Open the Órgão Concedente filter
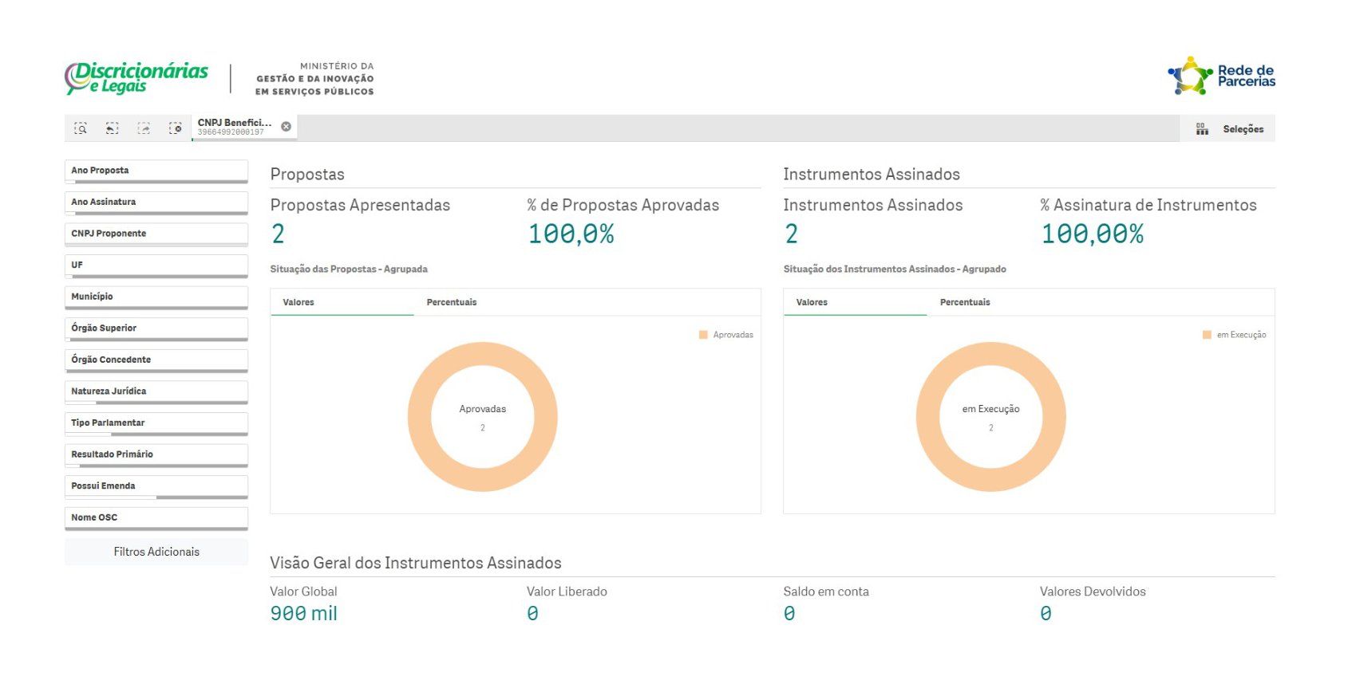Image resolution: width=1352 pixels, height=692 pixels. click(156, 361)
